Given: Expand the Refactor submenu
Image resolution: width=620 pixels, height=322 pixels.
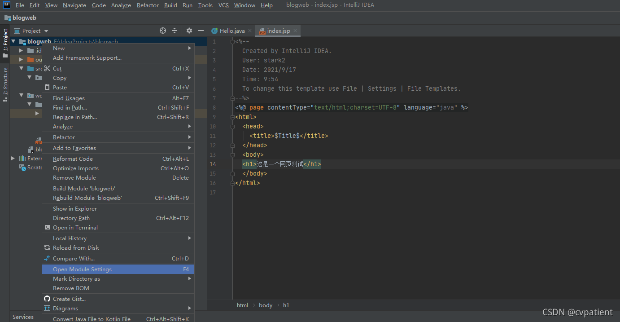Looking at the screenshot, I should pos(118,137).
